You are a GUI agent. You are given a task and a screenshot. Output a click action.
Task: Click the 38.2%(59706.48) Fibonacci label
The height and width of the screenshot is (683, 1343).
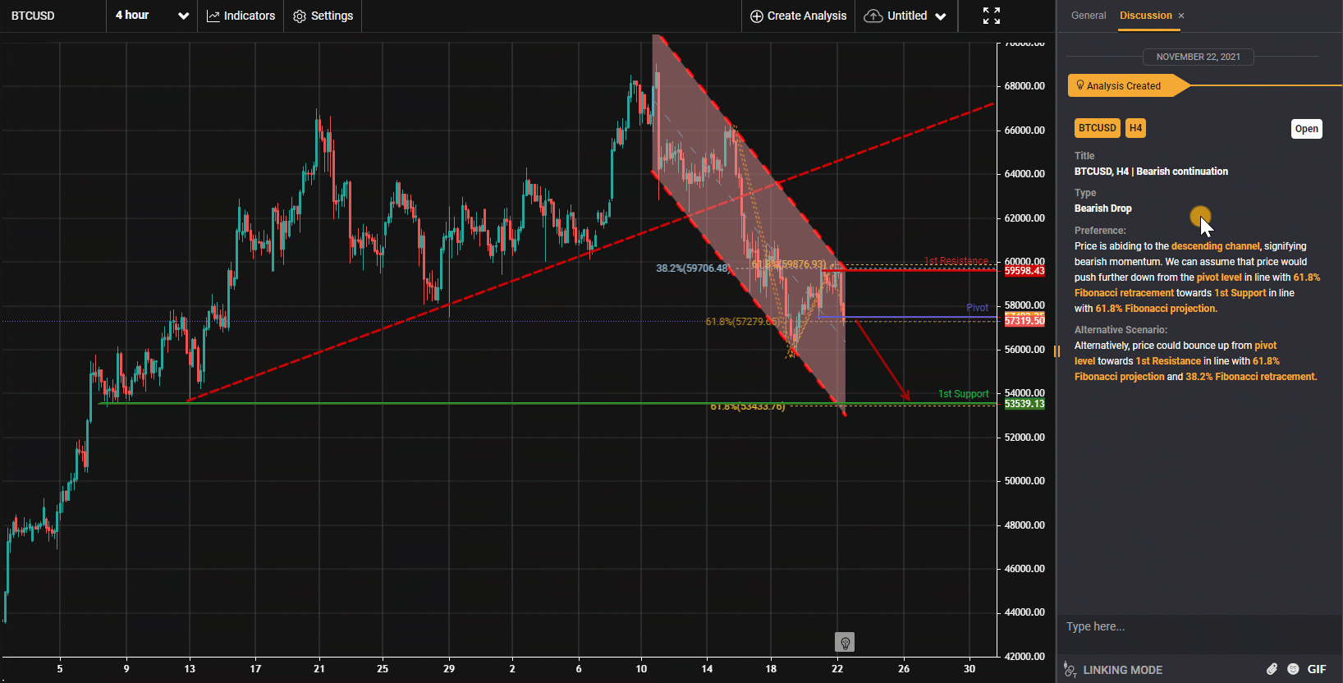click(x=693, y=268)
